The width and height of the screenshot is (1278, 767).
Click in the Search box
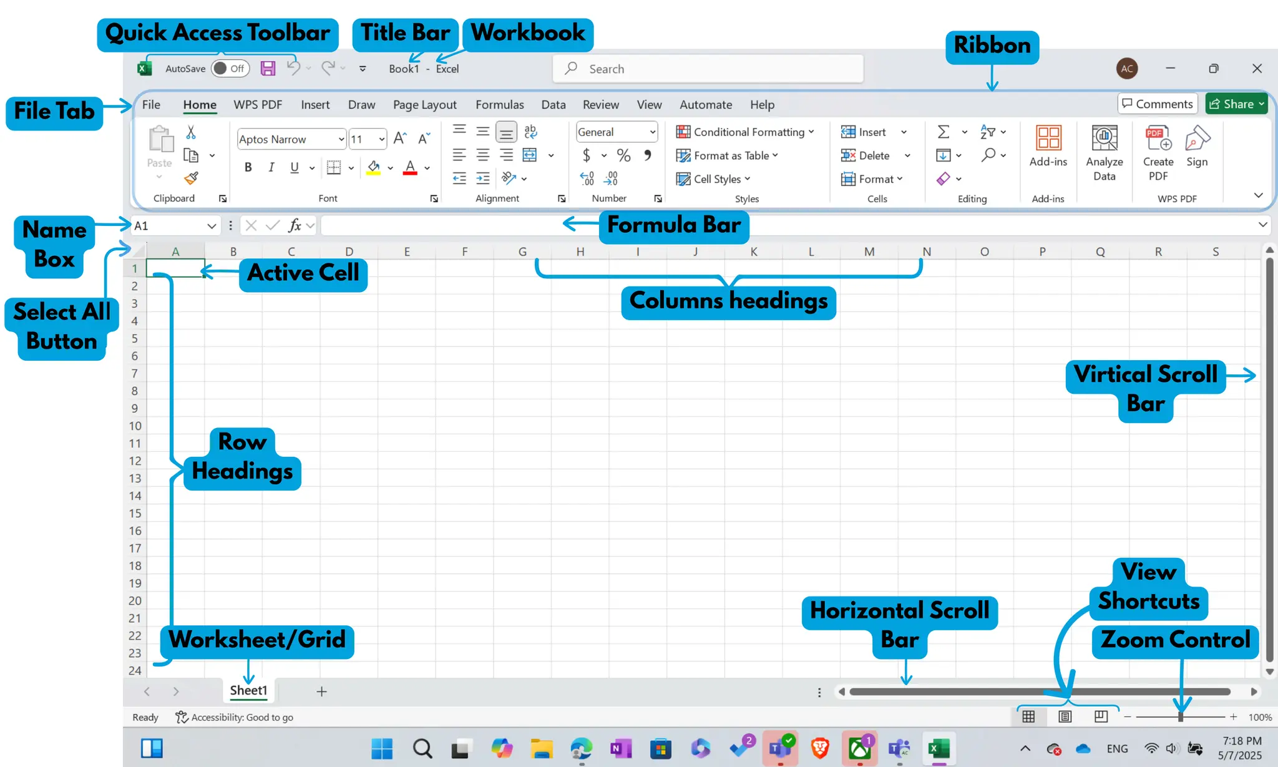(x=708, y=69)
